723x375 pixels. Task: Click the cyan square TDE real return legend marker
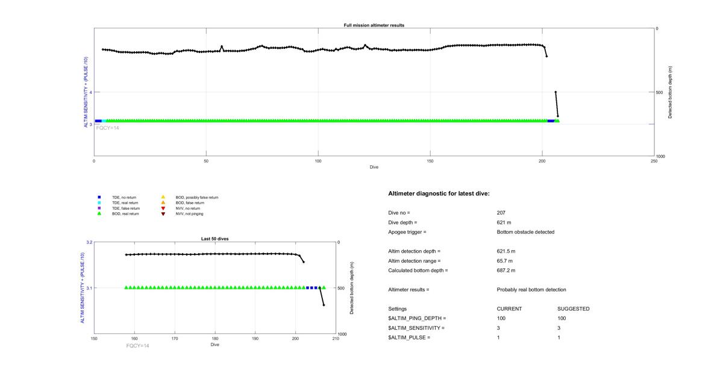99,203
